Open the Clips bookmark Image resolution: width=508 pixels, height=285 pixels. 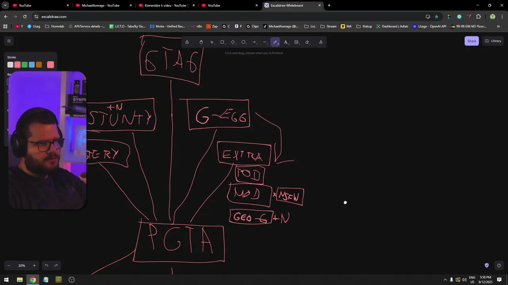point(252,27)
